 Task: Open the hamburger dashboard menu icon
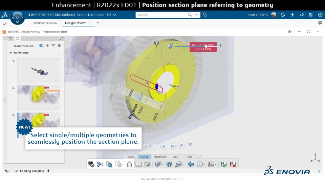4,23
